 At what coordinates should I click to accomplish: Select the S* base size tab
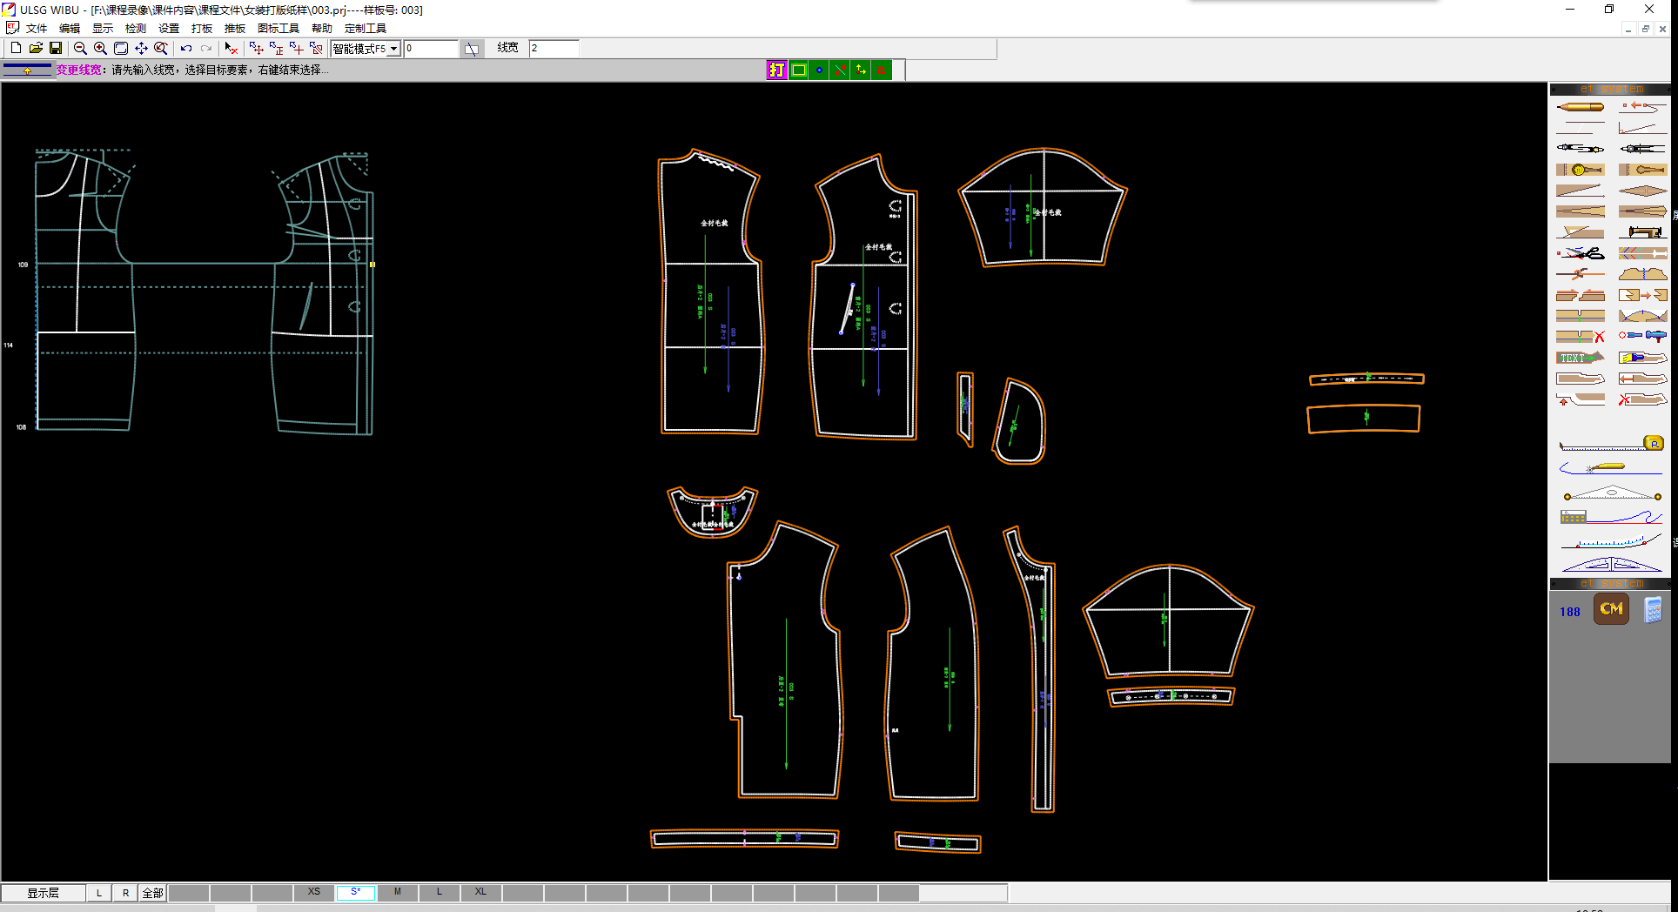355,892
